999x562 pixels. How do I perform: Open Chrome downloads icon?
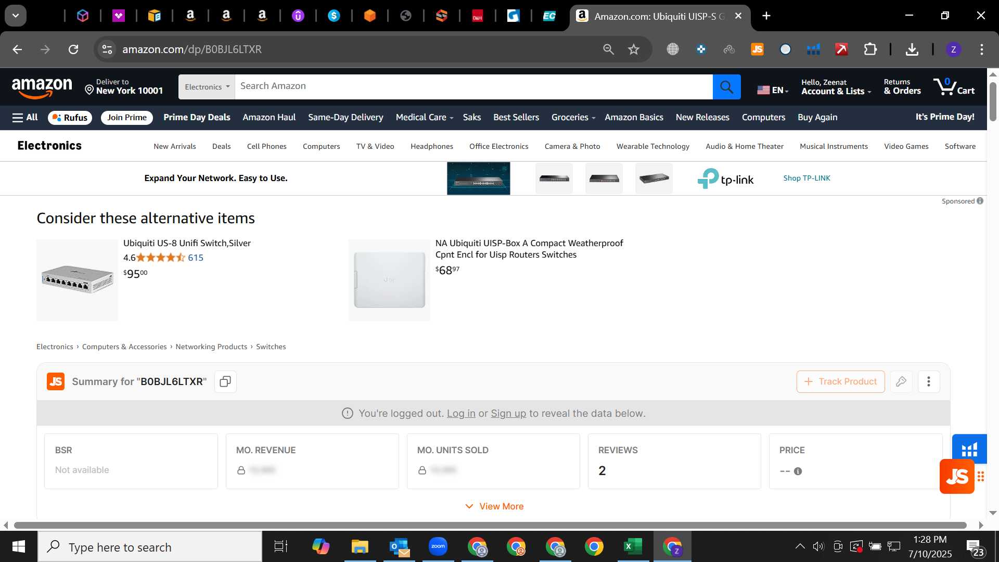pos(912,49)
